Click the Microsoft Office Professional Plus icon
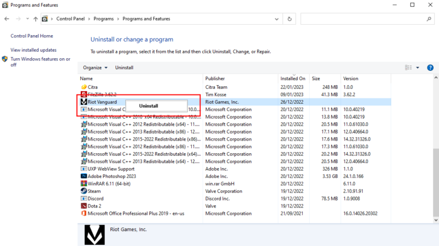439x246 pixels. click(84, 213)
